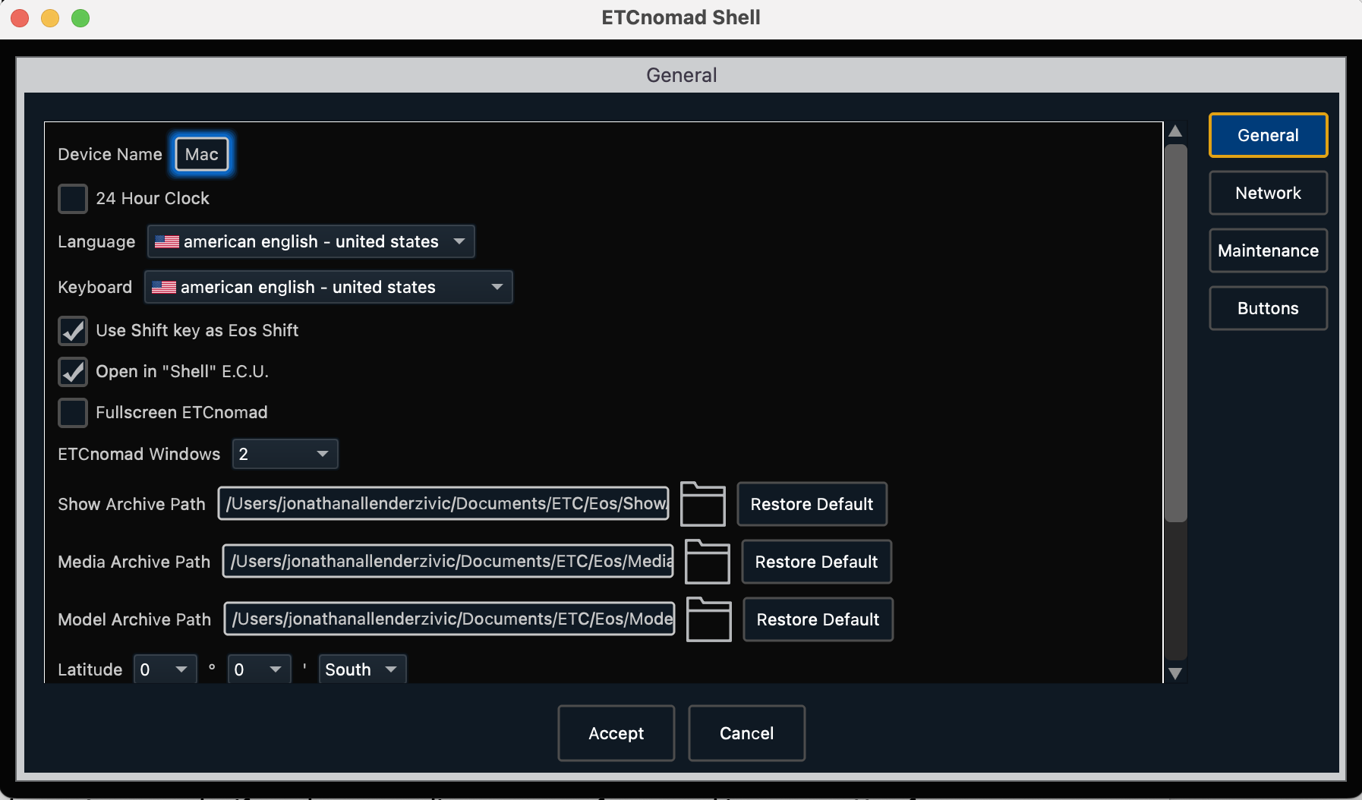Browse folder for Show Archive Path
The image size is (1362, 800).
(702, 504)
